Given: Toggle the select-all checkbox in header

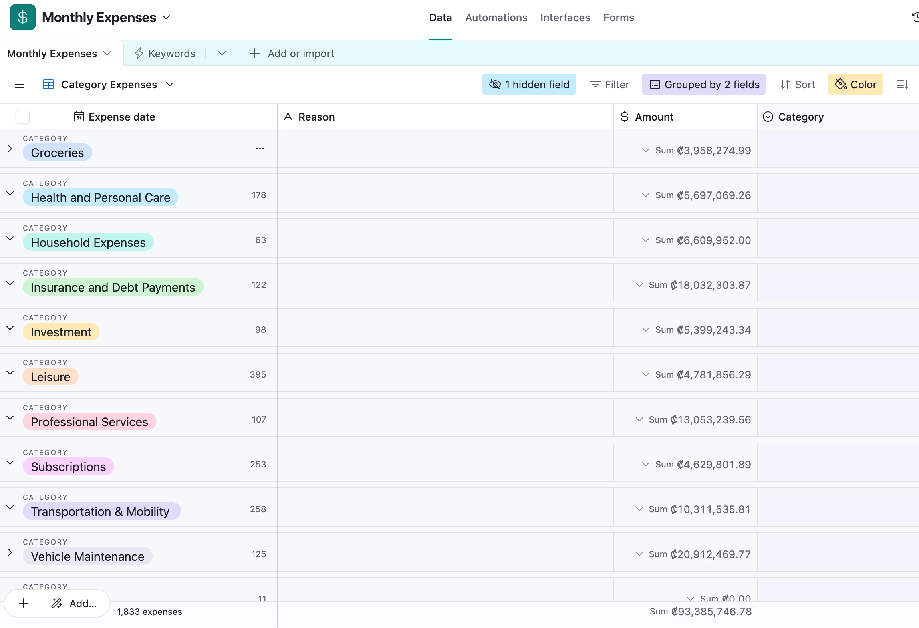Looking at the screenshot, I should pyautogui.click(x=23, y=117).
